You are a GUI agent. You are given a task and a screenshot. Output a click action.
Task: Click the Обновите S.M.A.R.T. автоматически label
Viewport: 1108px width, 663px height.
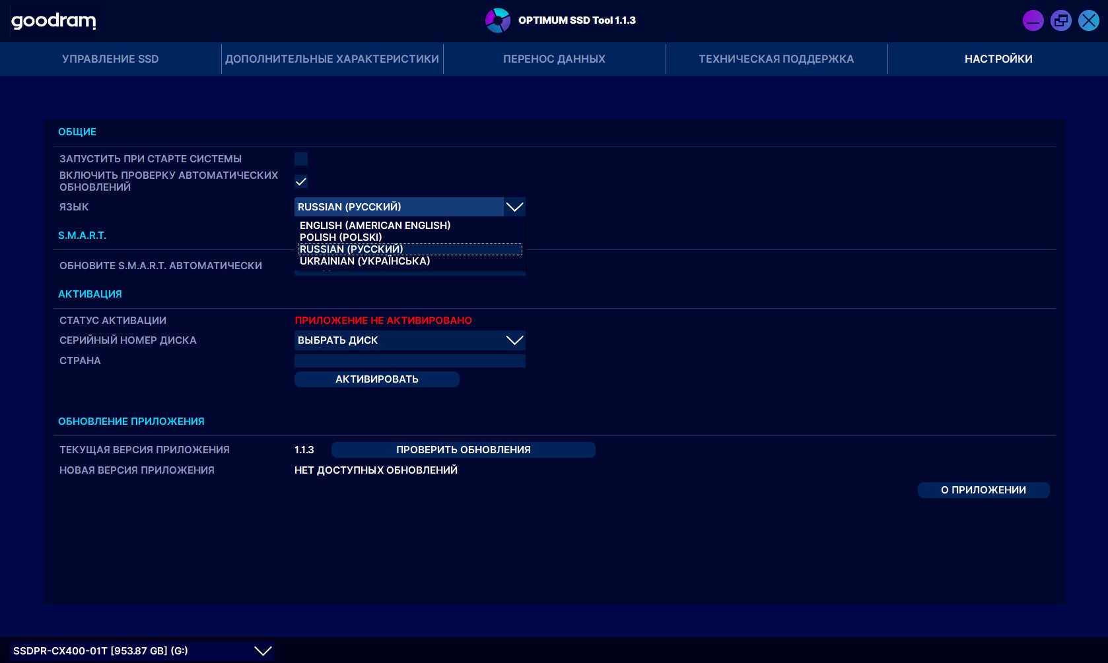(x=160, y=266)
